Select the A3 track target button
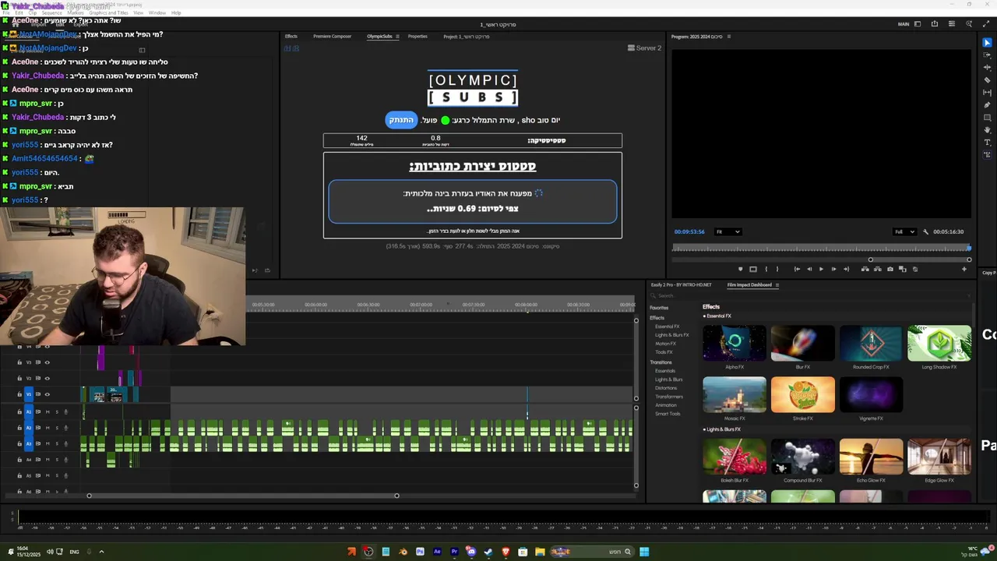Image resolution: width=997 pixels, height=561 pixels. click(x=29, y=444)
